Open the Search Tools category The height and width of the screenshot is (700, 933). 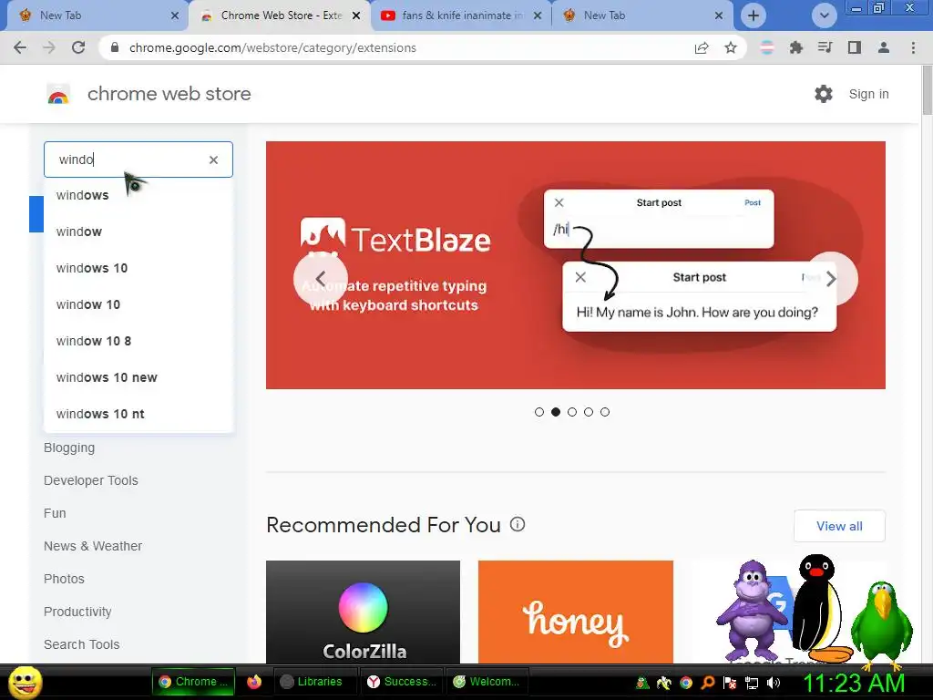coord(81,644)
